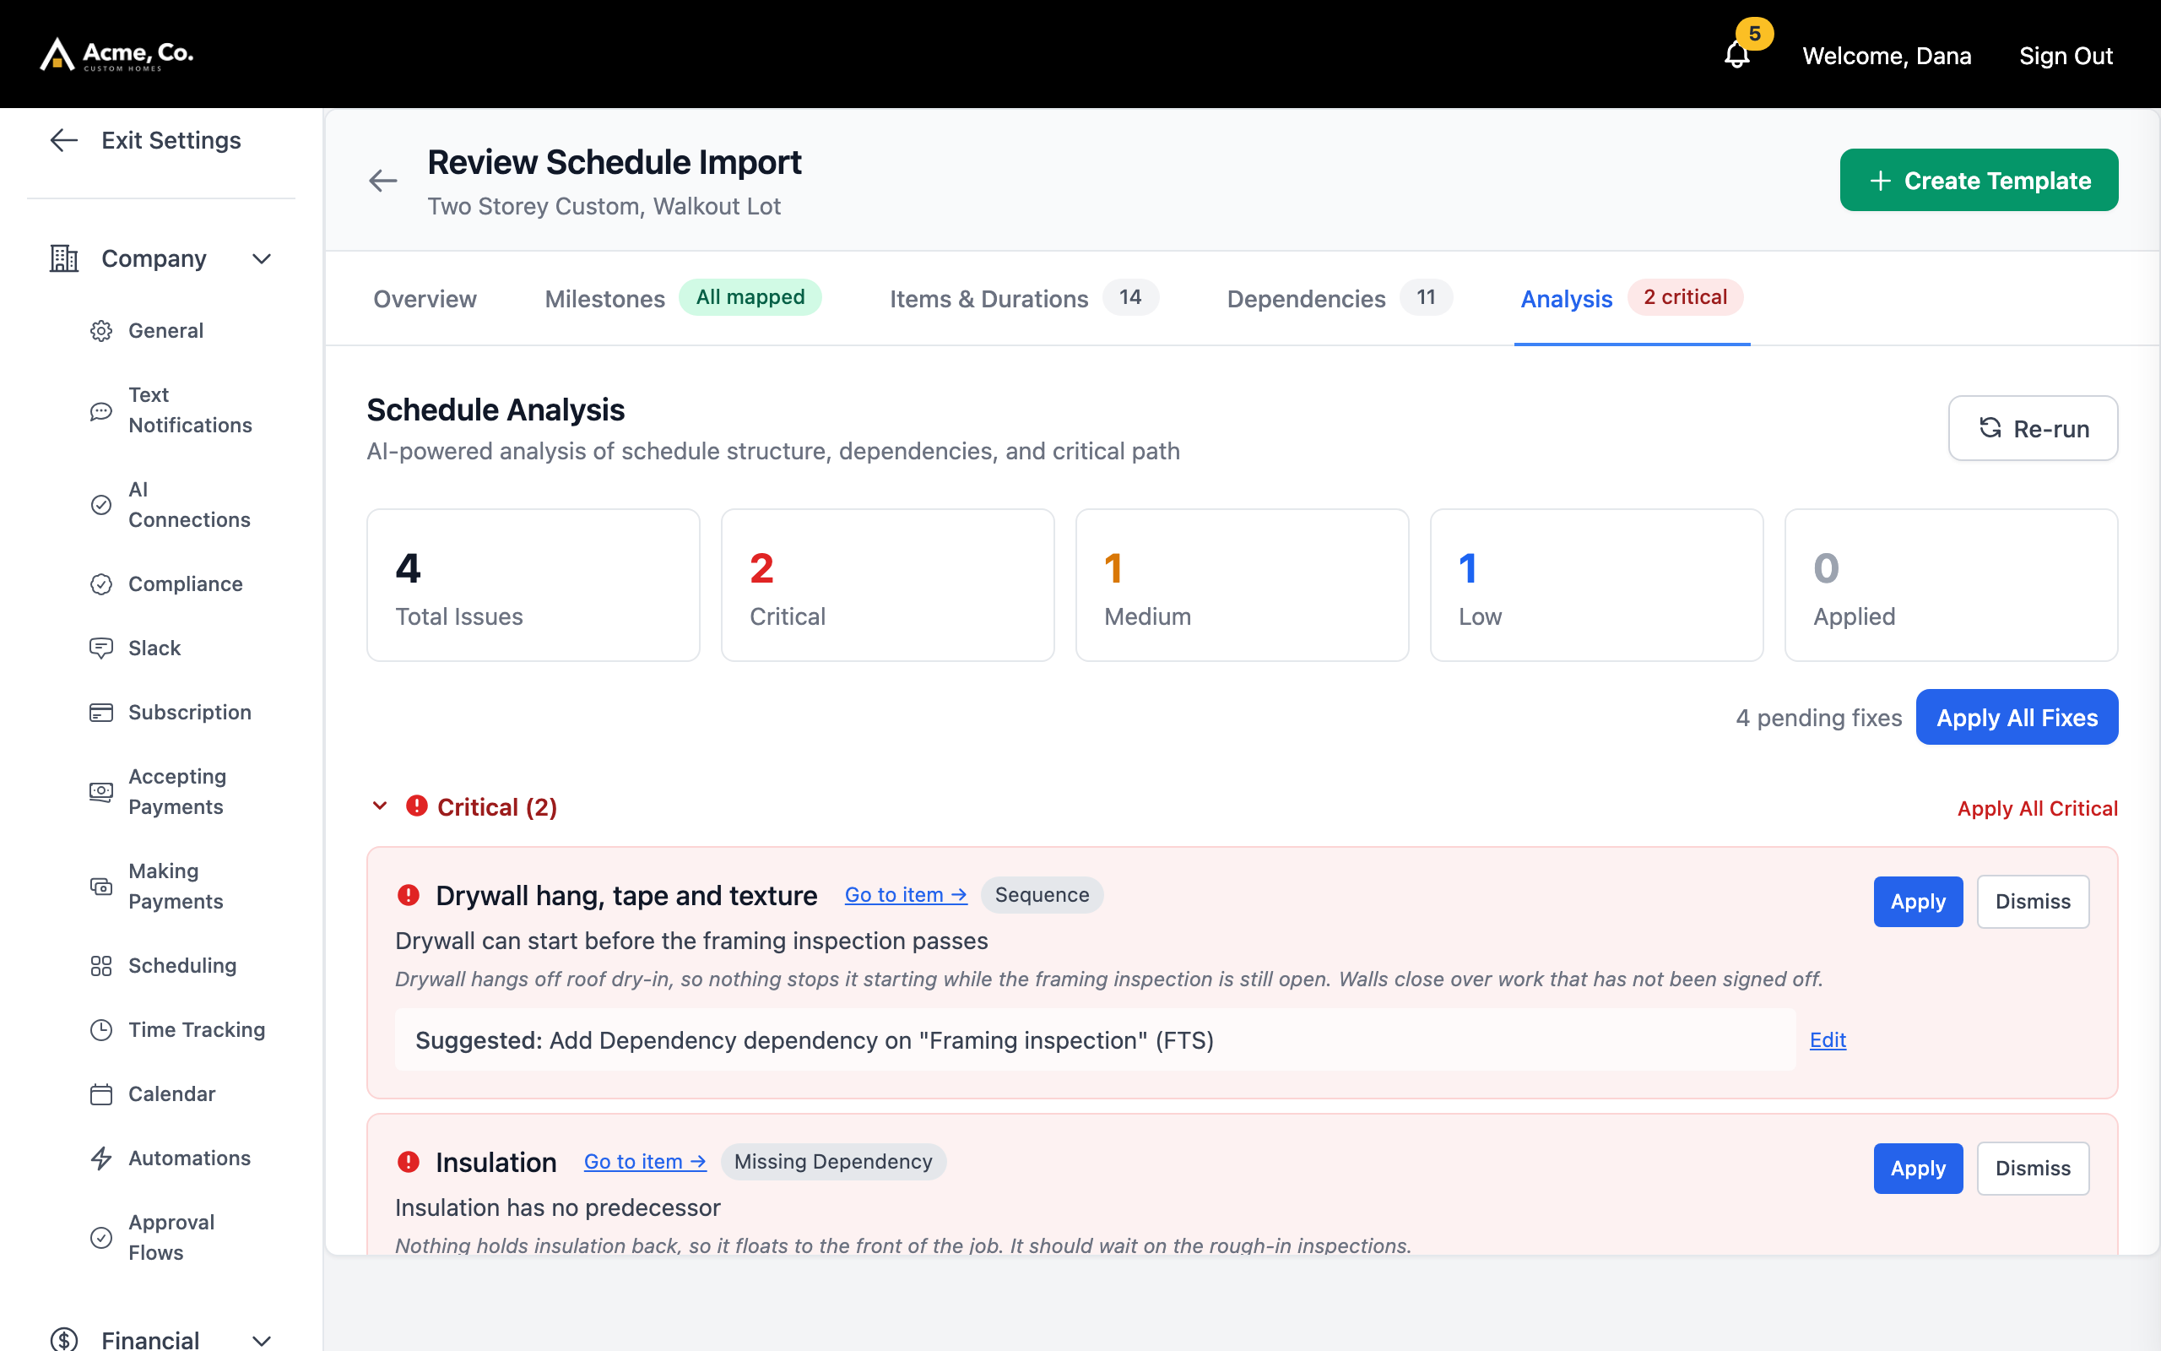Image resolution: width=2161 pixels, height=1351 pixels.
Task: Click the Apply All Critical link
Action: pos(2037,809)
